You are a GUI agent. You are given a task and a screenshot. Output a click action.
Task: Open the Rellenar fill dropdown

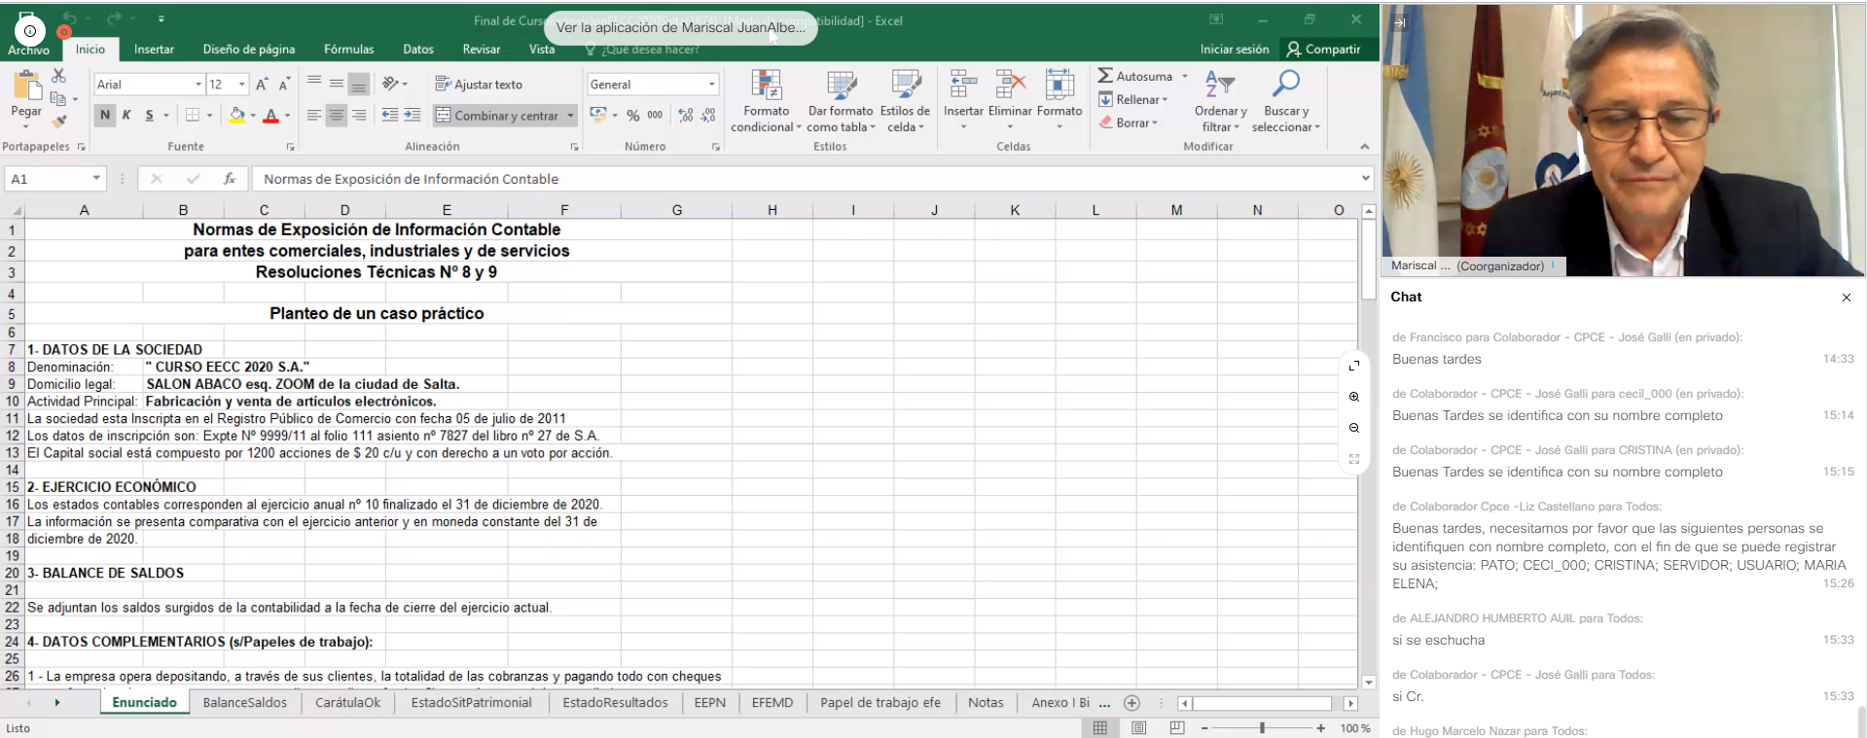coord(1133,99)
